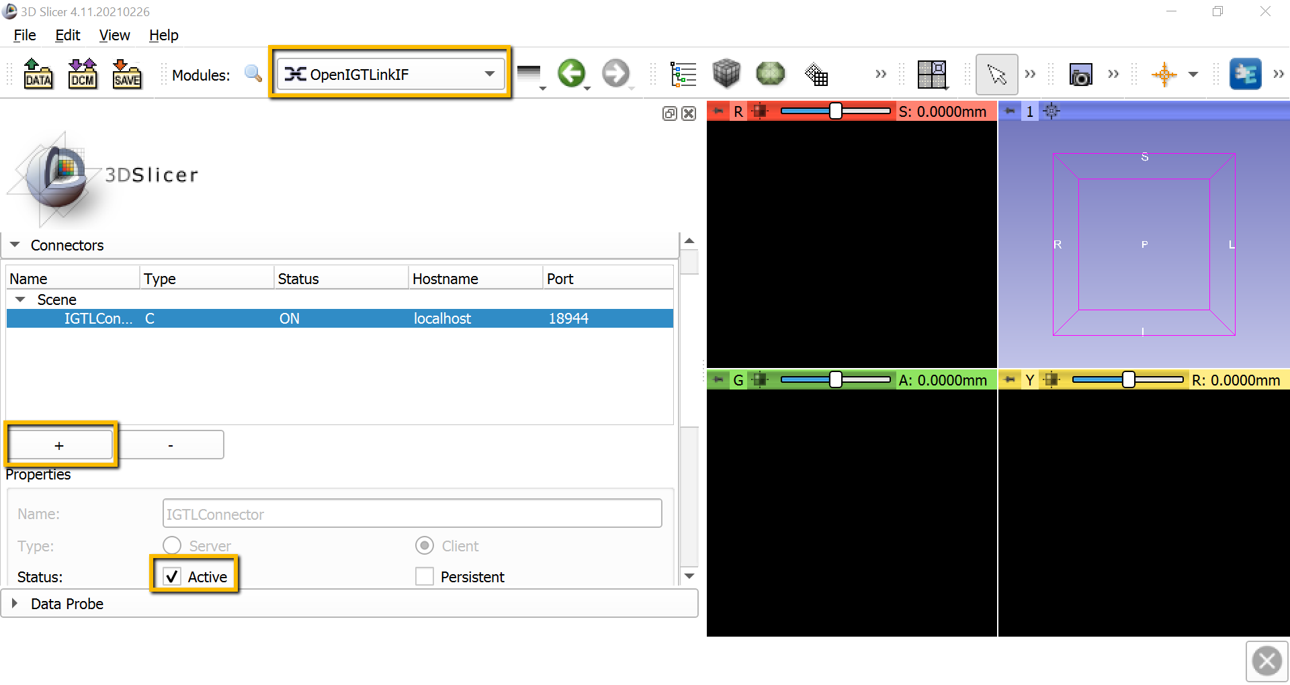Open the layout selector icon
1290x685 pixels.
933,75
